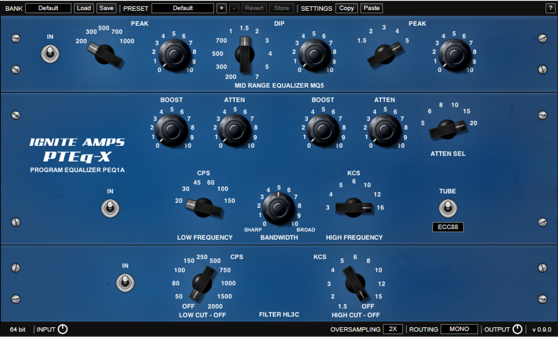Open the BANK Default dropdown

[48, 8]
